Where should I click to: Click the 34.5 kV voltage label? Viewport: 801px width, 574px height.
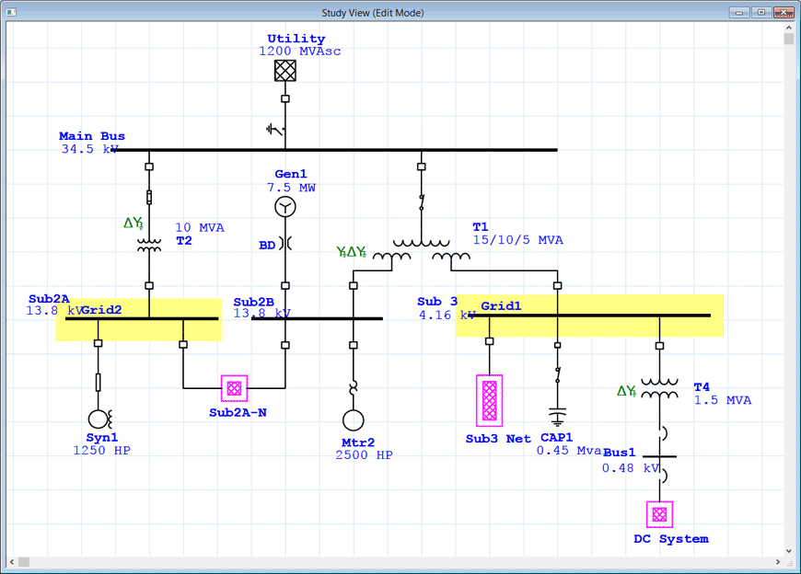pos(90,149)
